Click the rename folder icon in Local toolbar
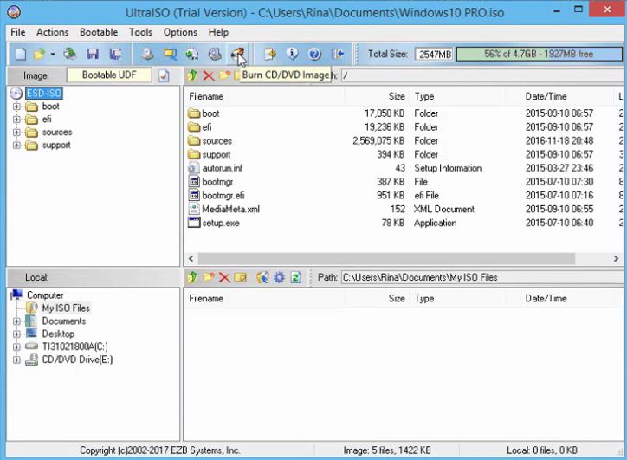Screen dimensions: 627x460 [x=241, y=277]
